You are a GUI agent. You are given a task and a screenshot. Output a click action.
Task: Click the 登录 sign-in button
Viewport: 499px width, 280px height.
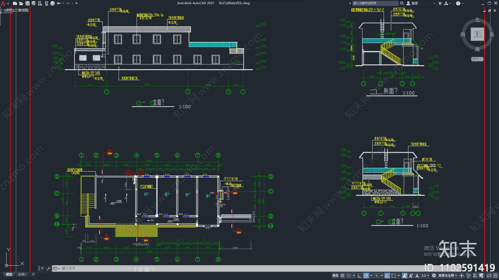(x=412, y=3)
